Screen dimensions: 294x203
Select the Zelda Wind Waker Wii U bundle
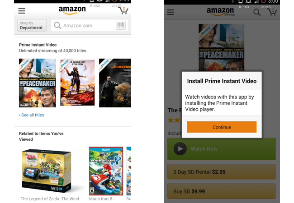(x=47, y=171)
